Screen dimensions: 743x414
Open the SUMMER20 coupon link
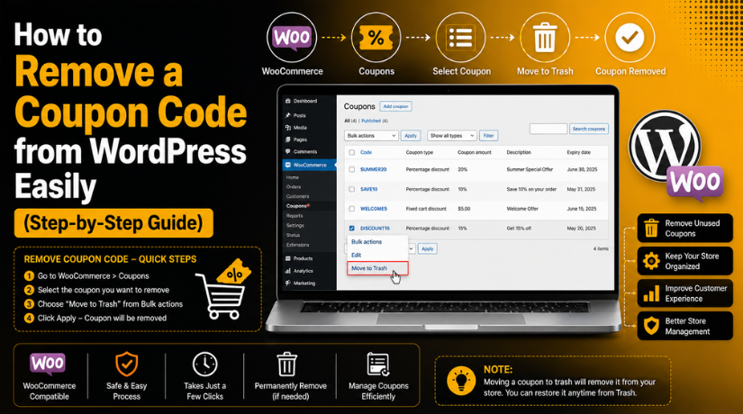[x=374, y=169]
